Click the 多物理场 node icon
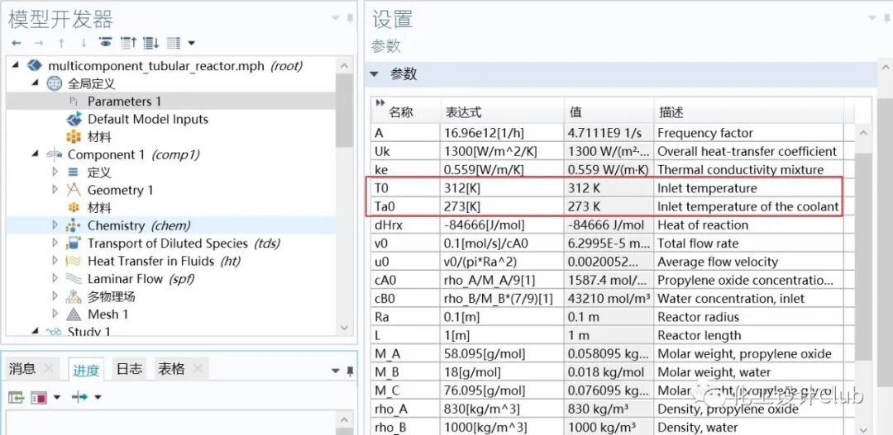 (x=74, y=296)
